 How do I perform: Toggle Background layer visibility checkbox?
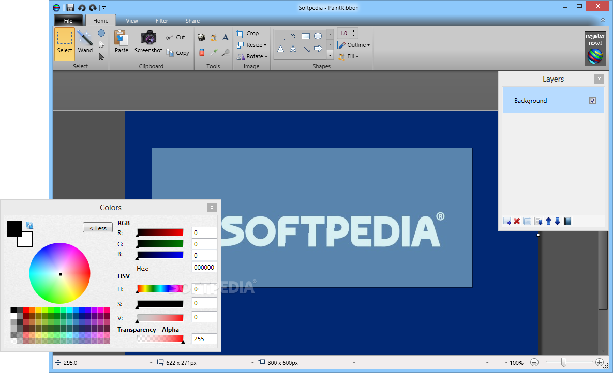point(593,100)
